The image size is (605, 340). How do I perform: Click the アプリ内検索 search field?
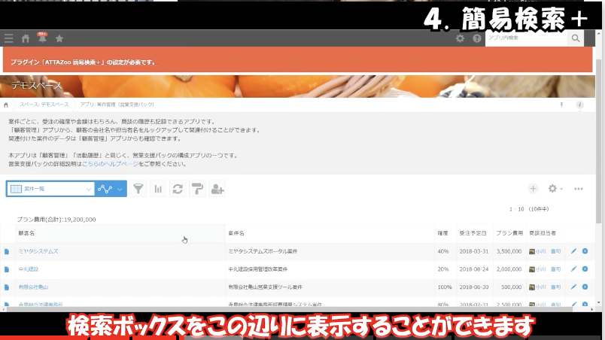[527, 38]
